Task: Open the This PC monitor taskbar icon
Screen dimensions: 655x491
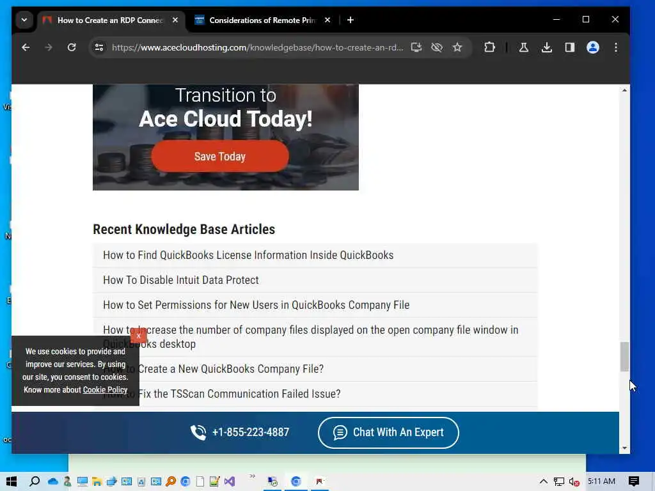Action: tap(83, 482)
